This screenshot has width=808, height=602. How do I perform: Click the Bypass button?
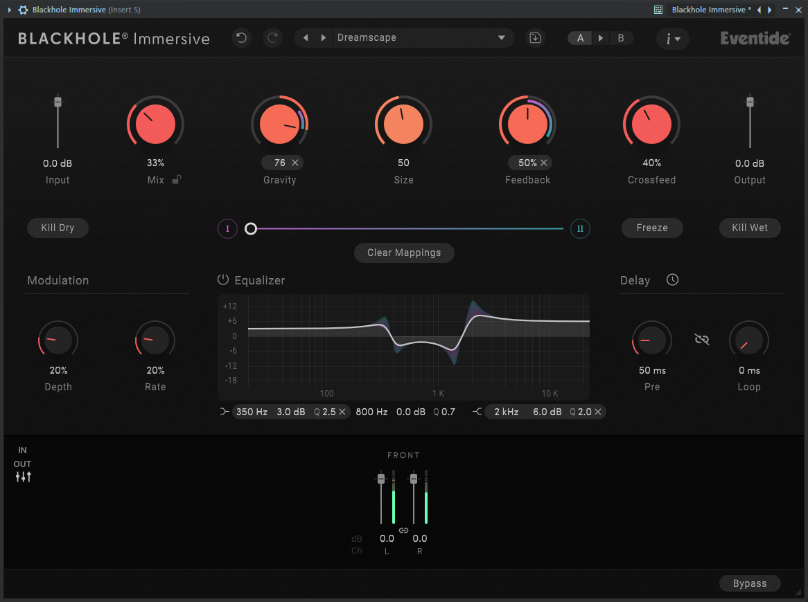click(750, 583)
